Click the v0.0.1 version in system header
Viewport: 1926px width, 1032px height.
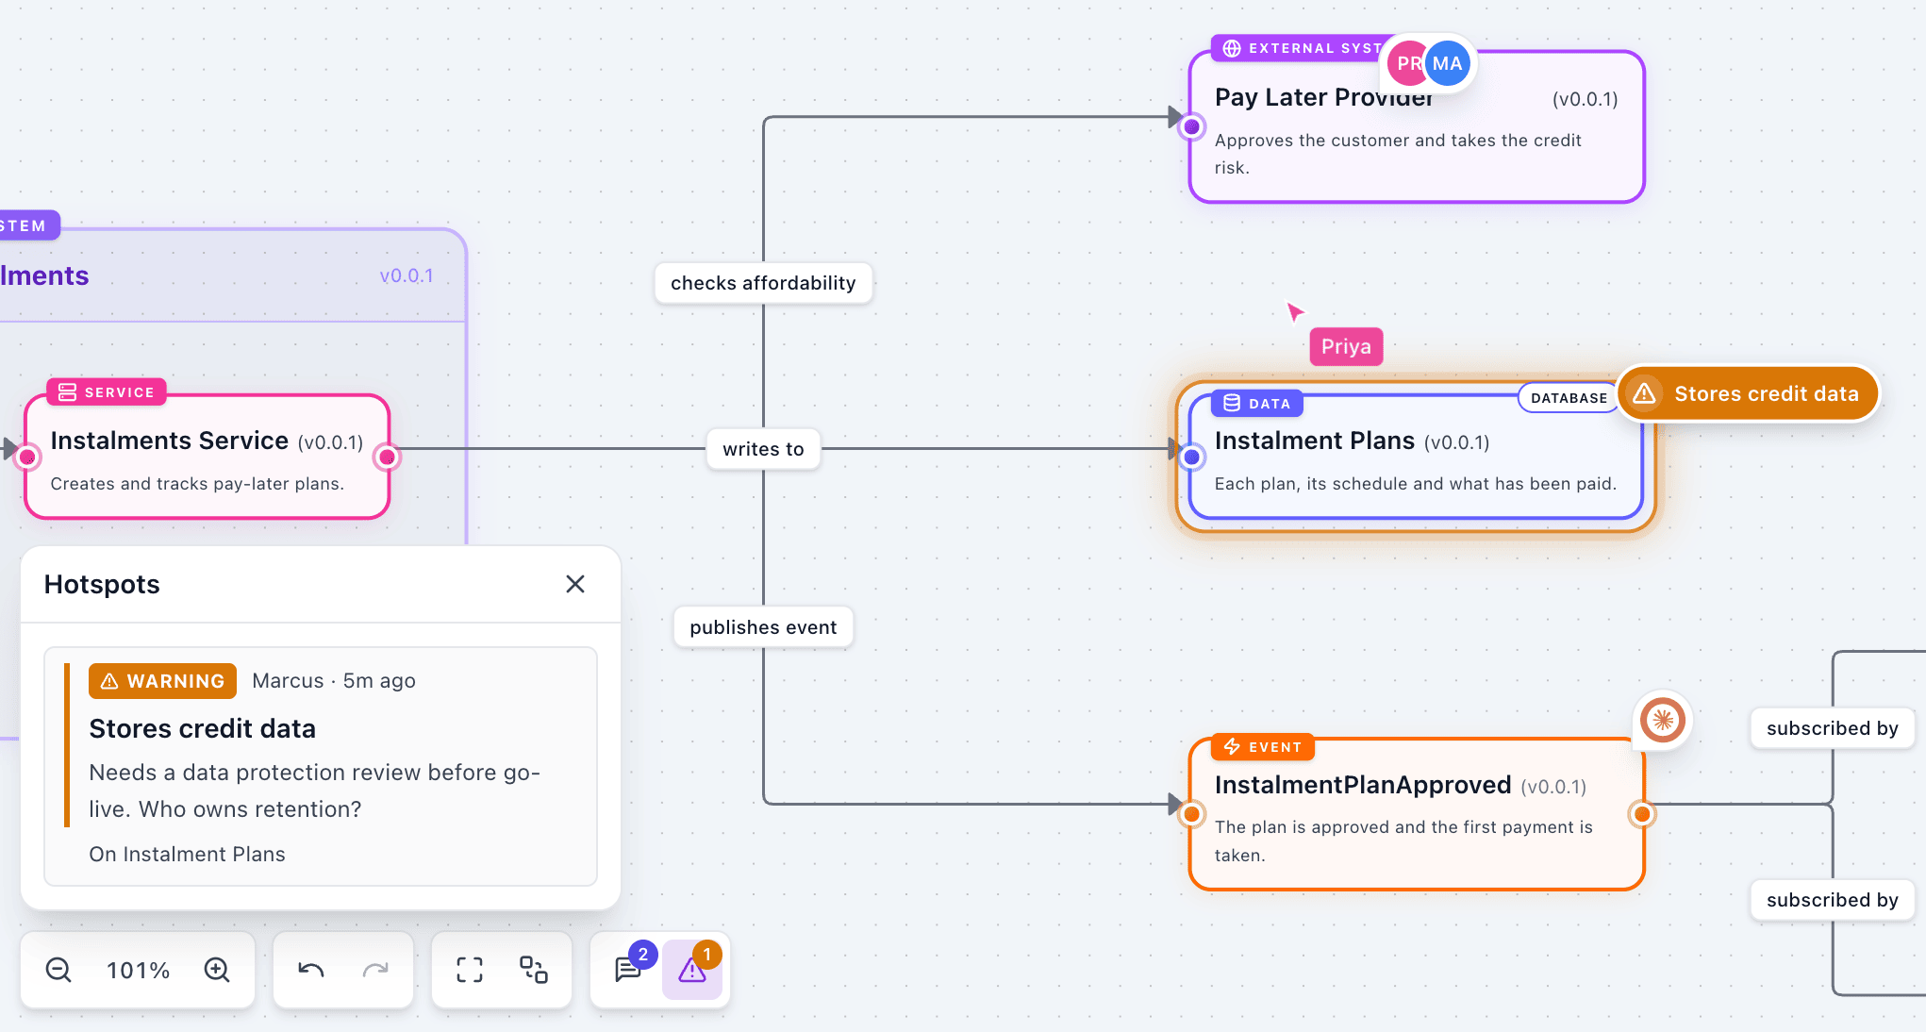407,275
